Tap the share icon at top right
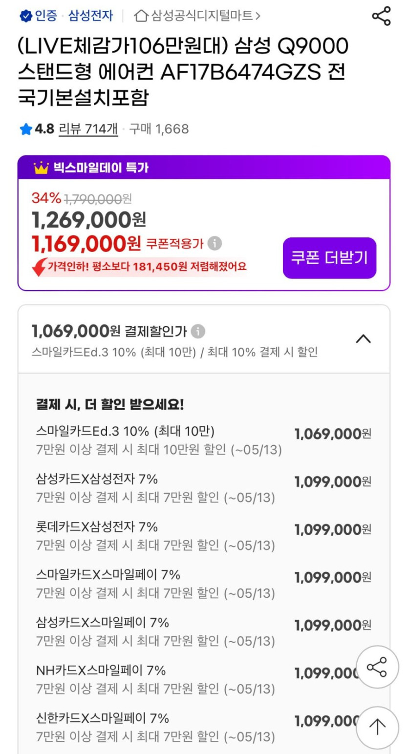408x754 pixels. tap(381, 16)
